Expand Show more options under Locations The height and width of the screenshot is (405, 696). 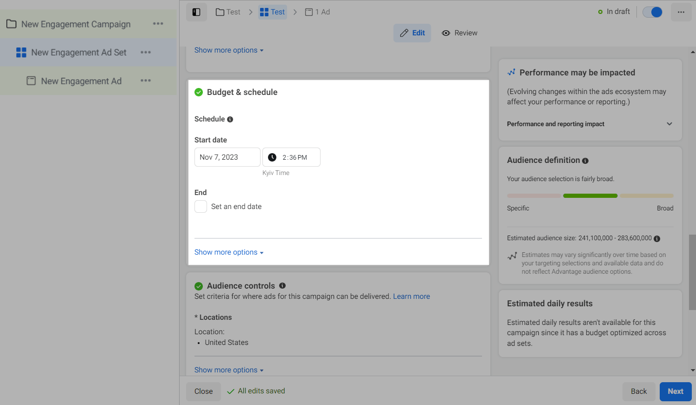pyautogui.click(x=229, y=370)
